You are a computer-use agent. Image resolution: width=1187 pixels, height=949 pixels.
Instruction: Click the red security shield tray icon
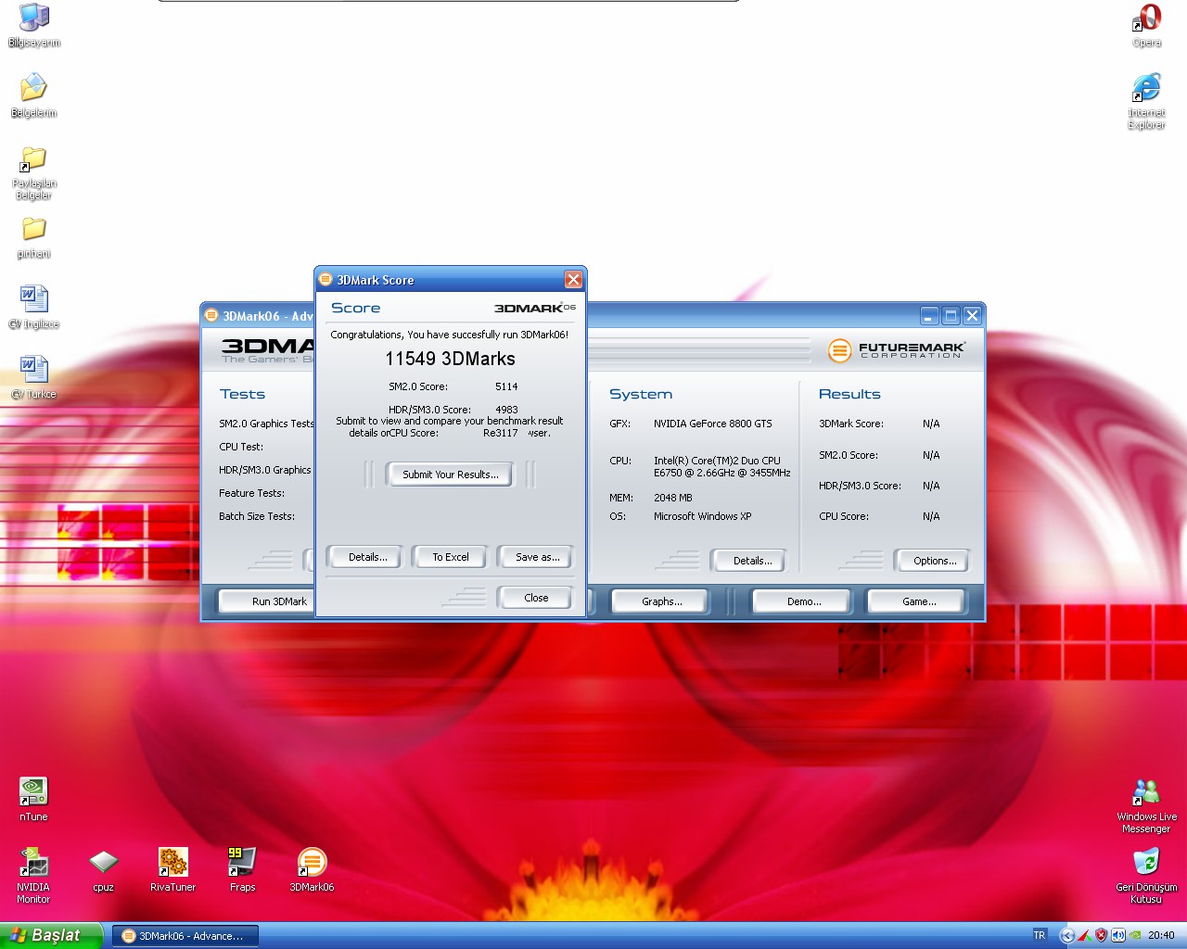[x=1102, y=935]
